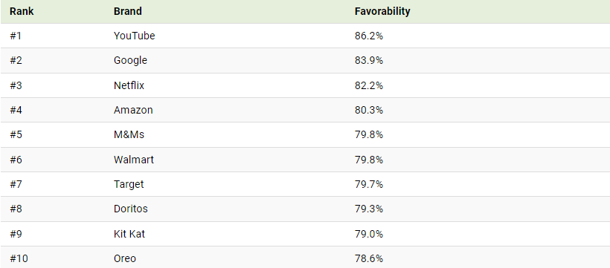Click the Oreo brand name

pyautogui.click(x=125, y=258)
